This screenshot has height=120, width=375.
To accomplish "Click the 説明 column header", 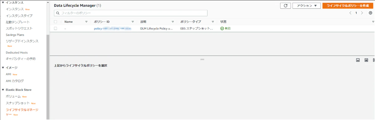I will [x=143, y=22].
